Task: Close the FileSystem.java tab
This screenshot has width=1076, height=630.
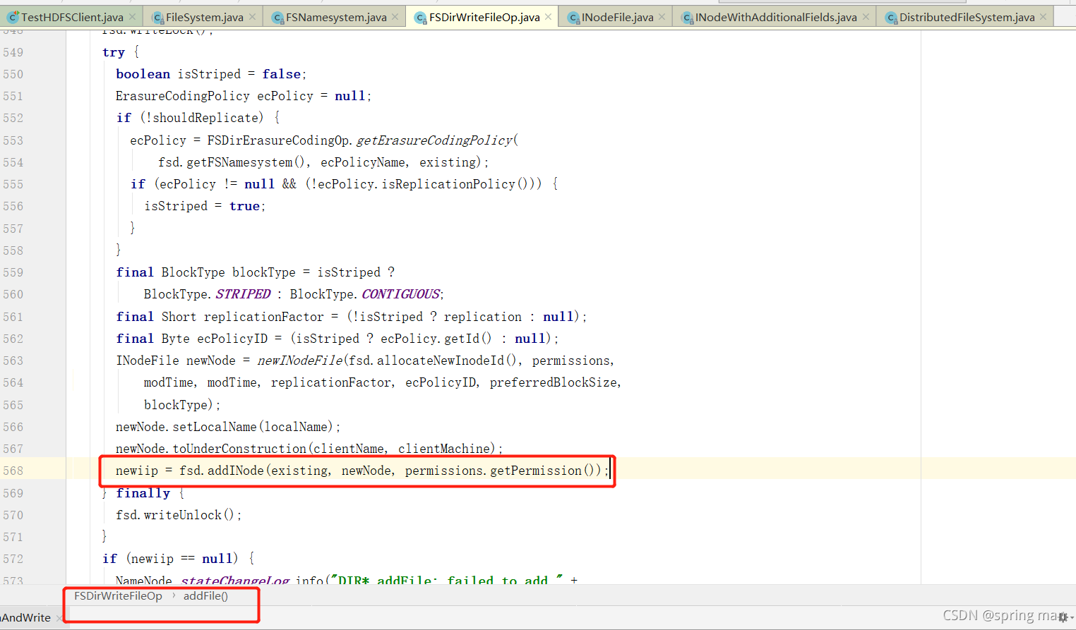Action: (252, 17)
